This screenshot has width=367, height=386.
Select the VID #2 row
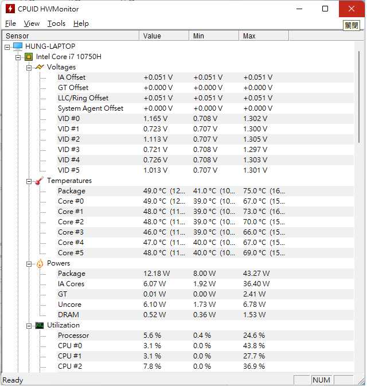click(205, 139)
